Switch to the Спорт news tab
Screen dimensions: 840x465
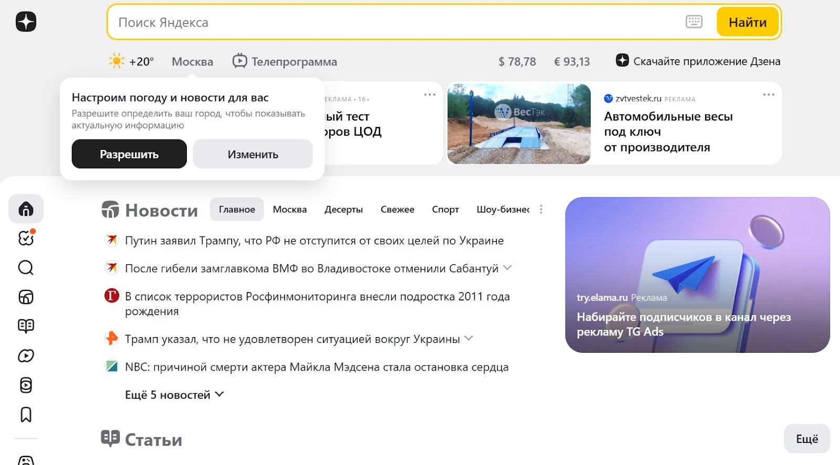(x=445, y=209)
